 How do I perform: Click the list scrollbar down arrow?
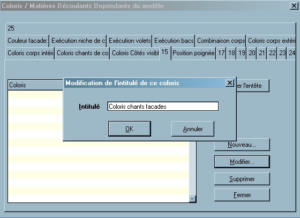[x=192, y=199]
